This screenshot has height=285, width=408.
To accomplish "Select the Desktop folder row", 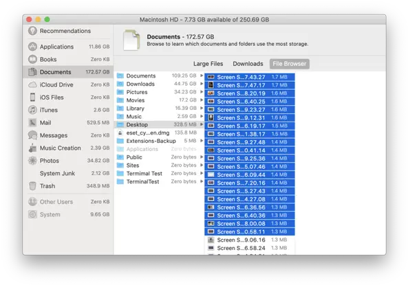I will click(x=159, y=125).
